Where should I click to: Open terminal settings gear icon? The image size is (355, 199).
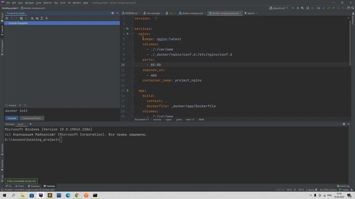[344, 124]
